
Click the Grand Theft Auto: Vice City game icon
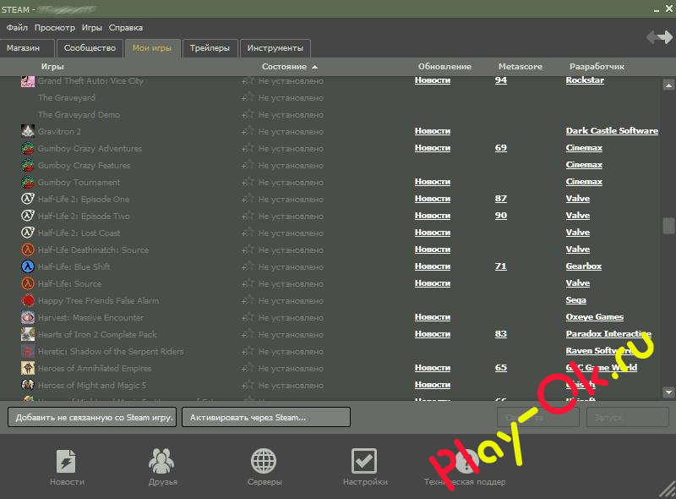point(28,80)
